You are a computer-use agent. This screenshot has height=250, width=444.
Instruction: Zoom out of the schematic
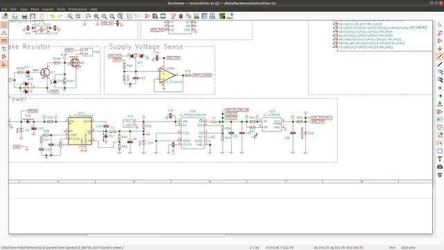104,16
